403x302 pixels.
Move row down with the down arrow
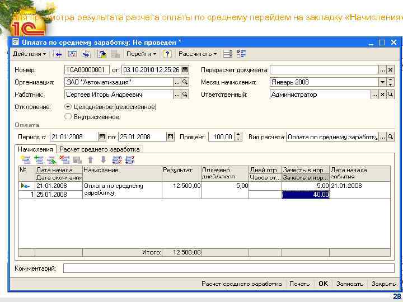tap(104, 160)
